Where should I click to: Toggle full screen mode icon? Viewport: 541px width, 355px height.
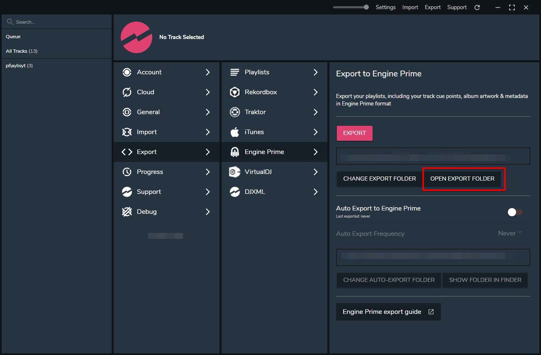(x=512, y=7)
